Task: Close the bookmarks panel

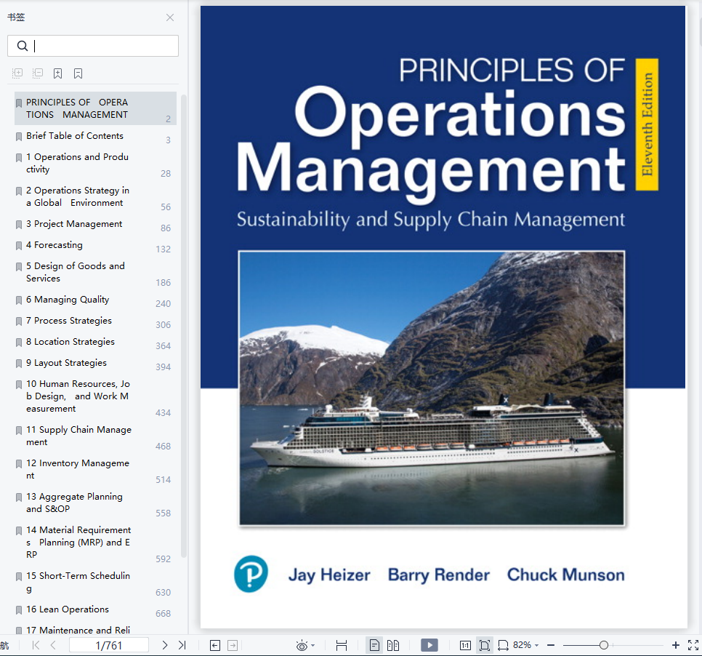Action: pos(170,17)
